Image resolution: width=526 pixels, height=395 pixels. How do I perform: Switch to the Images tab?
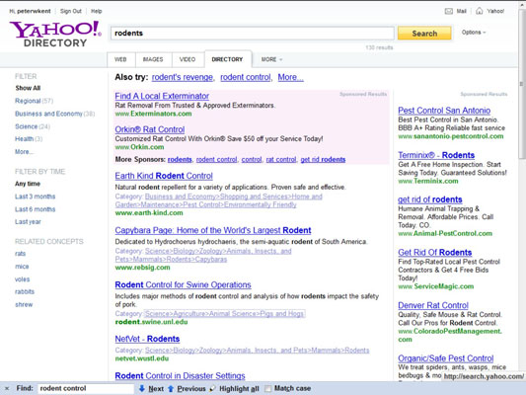click(x=153, y=59)
